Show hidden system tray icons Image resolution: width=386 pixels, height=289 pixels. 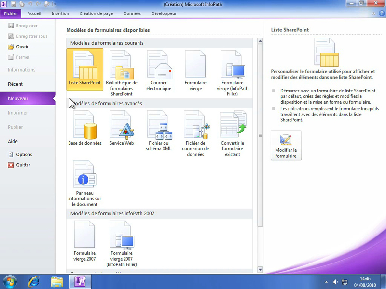click(x=326, y=282)
